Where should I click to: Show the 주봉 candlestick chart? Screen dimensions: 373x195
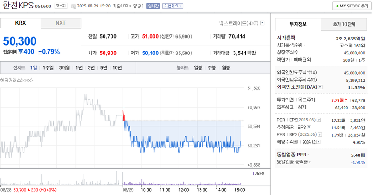212,67
